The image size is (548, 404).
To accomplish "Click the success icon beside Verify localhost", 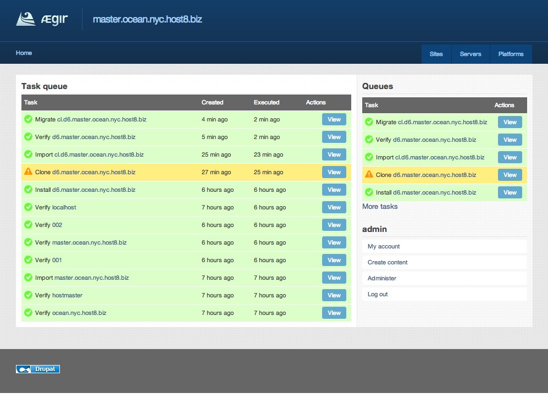I will coord(28,207).
